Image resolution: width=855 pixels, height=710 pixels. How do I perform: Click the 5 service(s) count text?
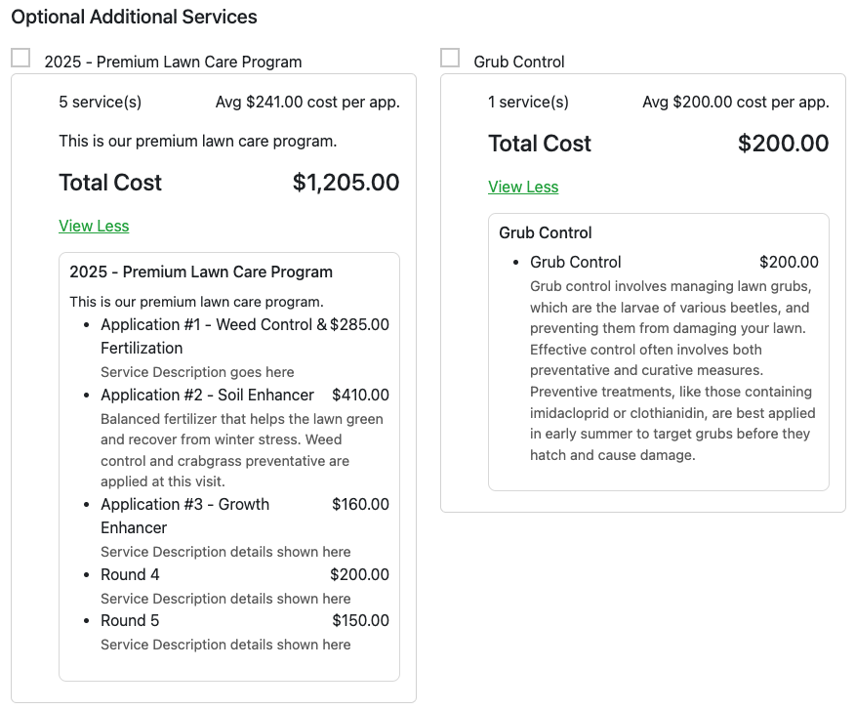pos(100,102)
